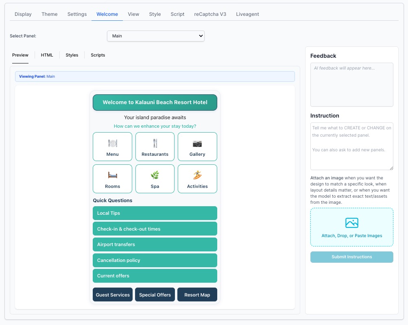
Task: Click the Rooms bed icon
Action: tap(112, 175)
